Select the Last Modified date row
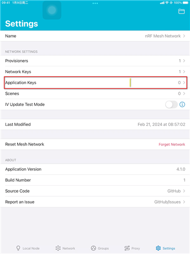Image resolution: width=190 pixels, height=254 pixels. coord(95,124)
